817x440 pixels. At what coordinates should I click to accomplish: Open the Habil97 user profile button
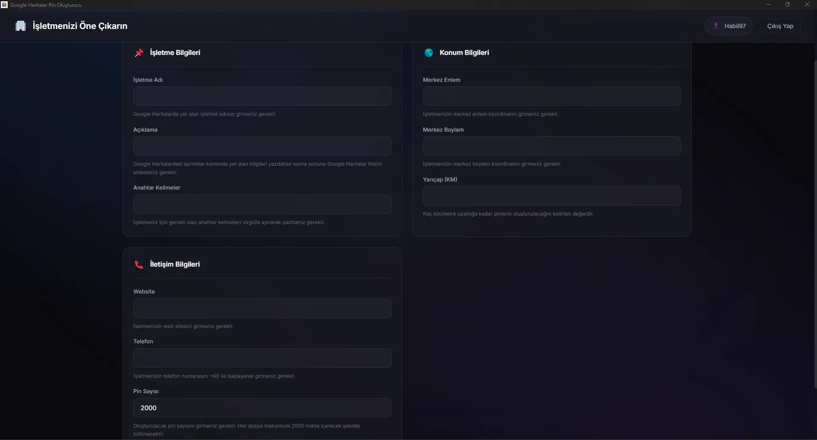(x=728, y=26)
